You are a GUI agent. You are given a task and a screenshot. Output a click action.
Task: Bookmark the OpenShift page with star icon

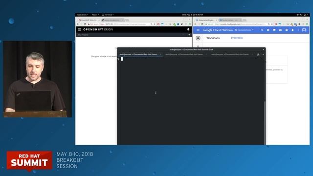(x=155, y=24)
